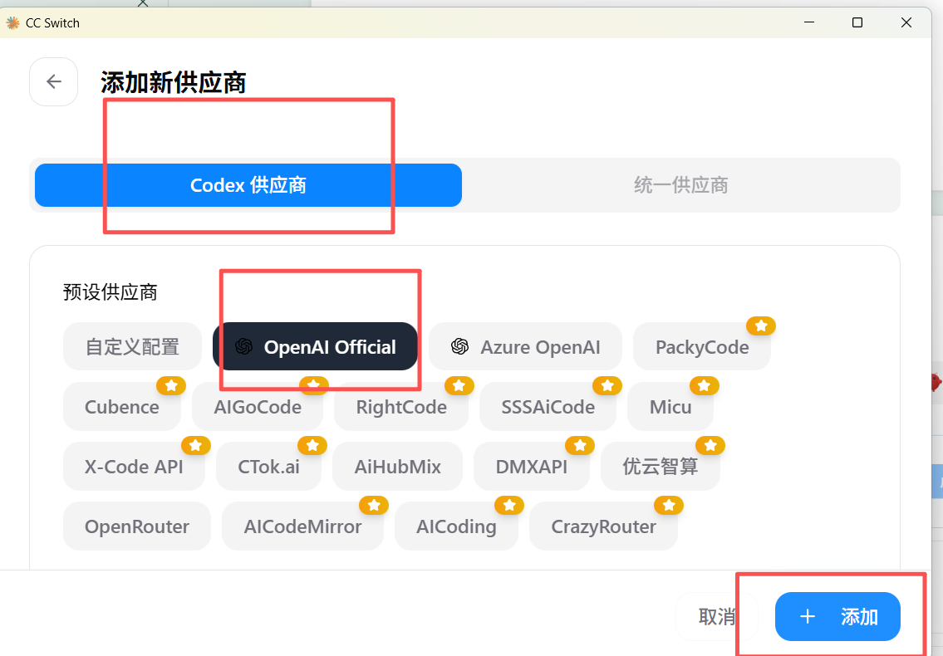The width and height of the screenshot is (943, 656).
Task: Pick the Cubence preset
Action: coord(122,406)
